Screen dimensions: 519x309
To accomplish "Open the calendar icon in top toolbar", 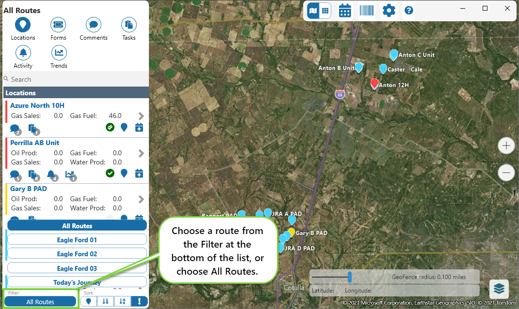I will tap(344, 11).
